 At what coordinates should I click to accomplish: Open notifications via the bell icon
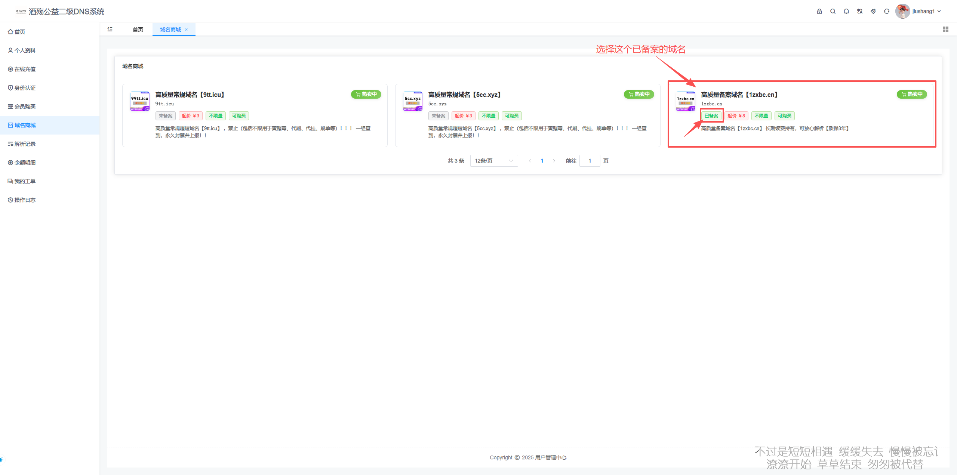point(846,11)
